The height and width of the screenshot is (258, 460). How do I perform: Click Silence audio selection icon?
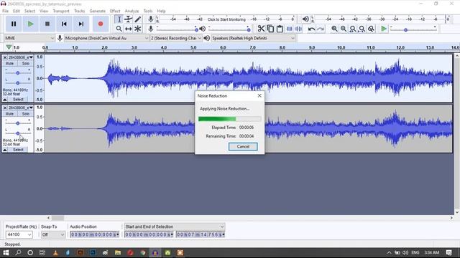click(x=298, y=29)
